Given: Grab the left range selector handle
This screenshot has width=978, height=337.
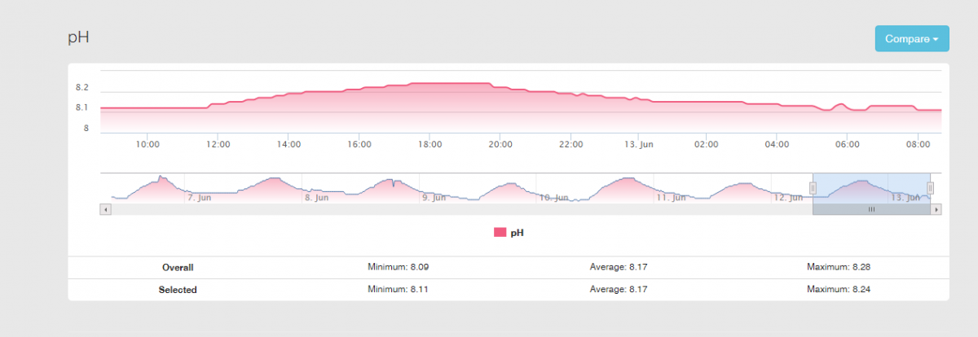Looking at the screenshot, I should click(813, 188).
